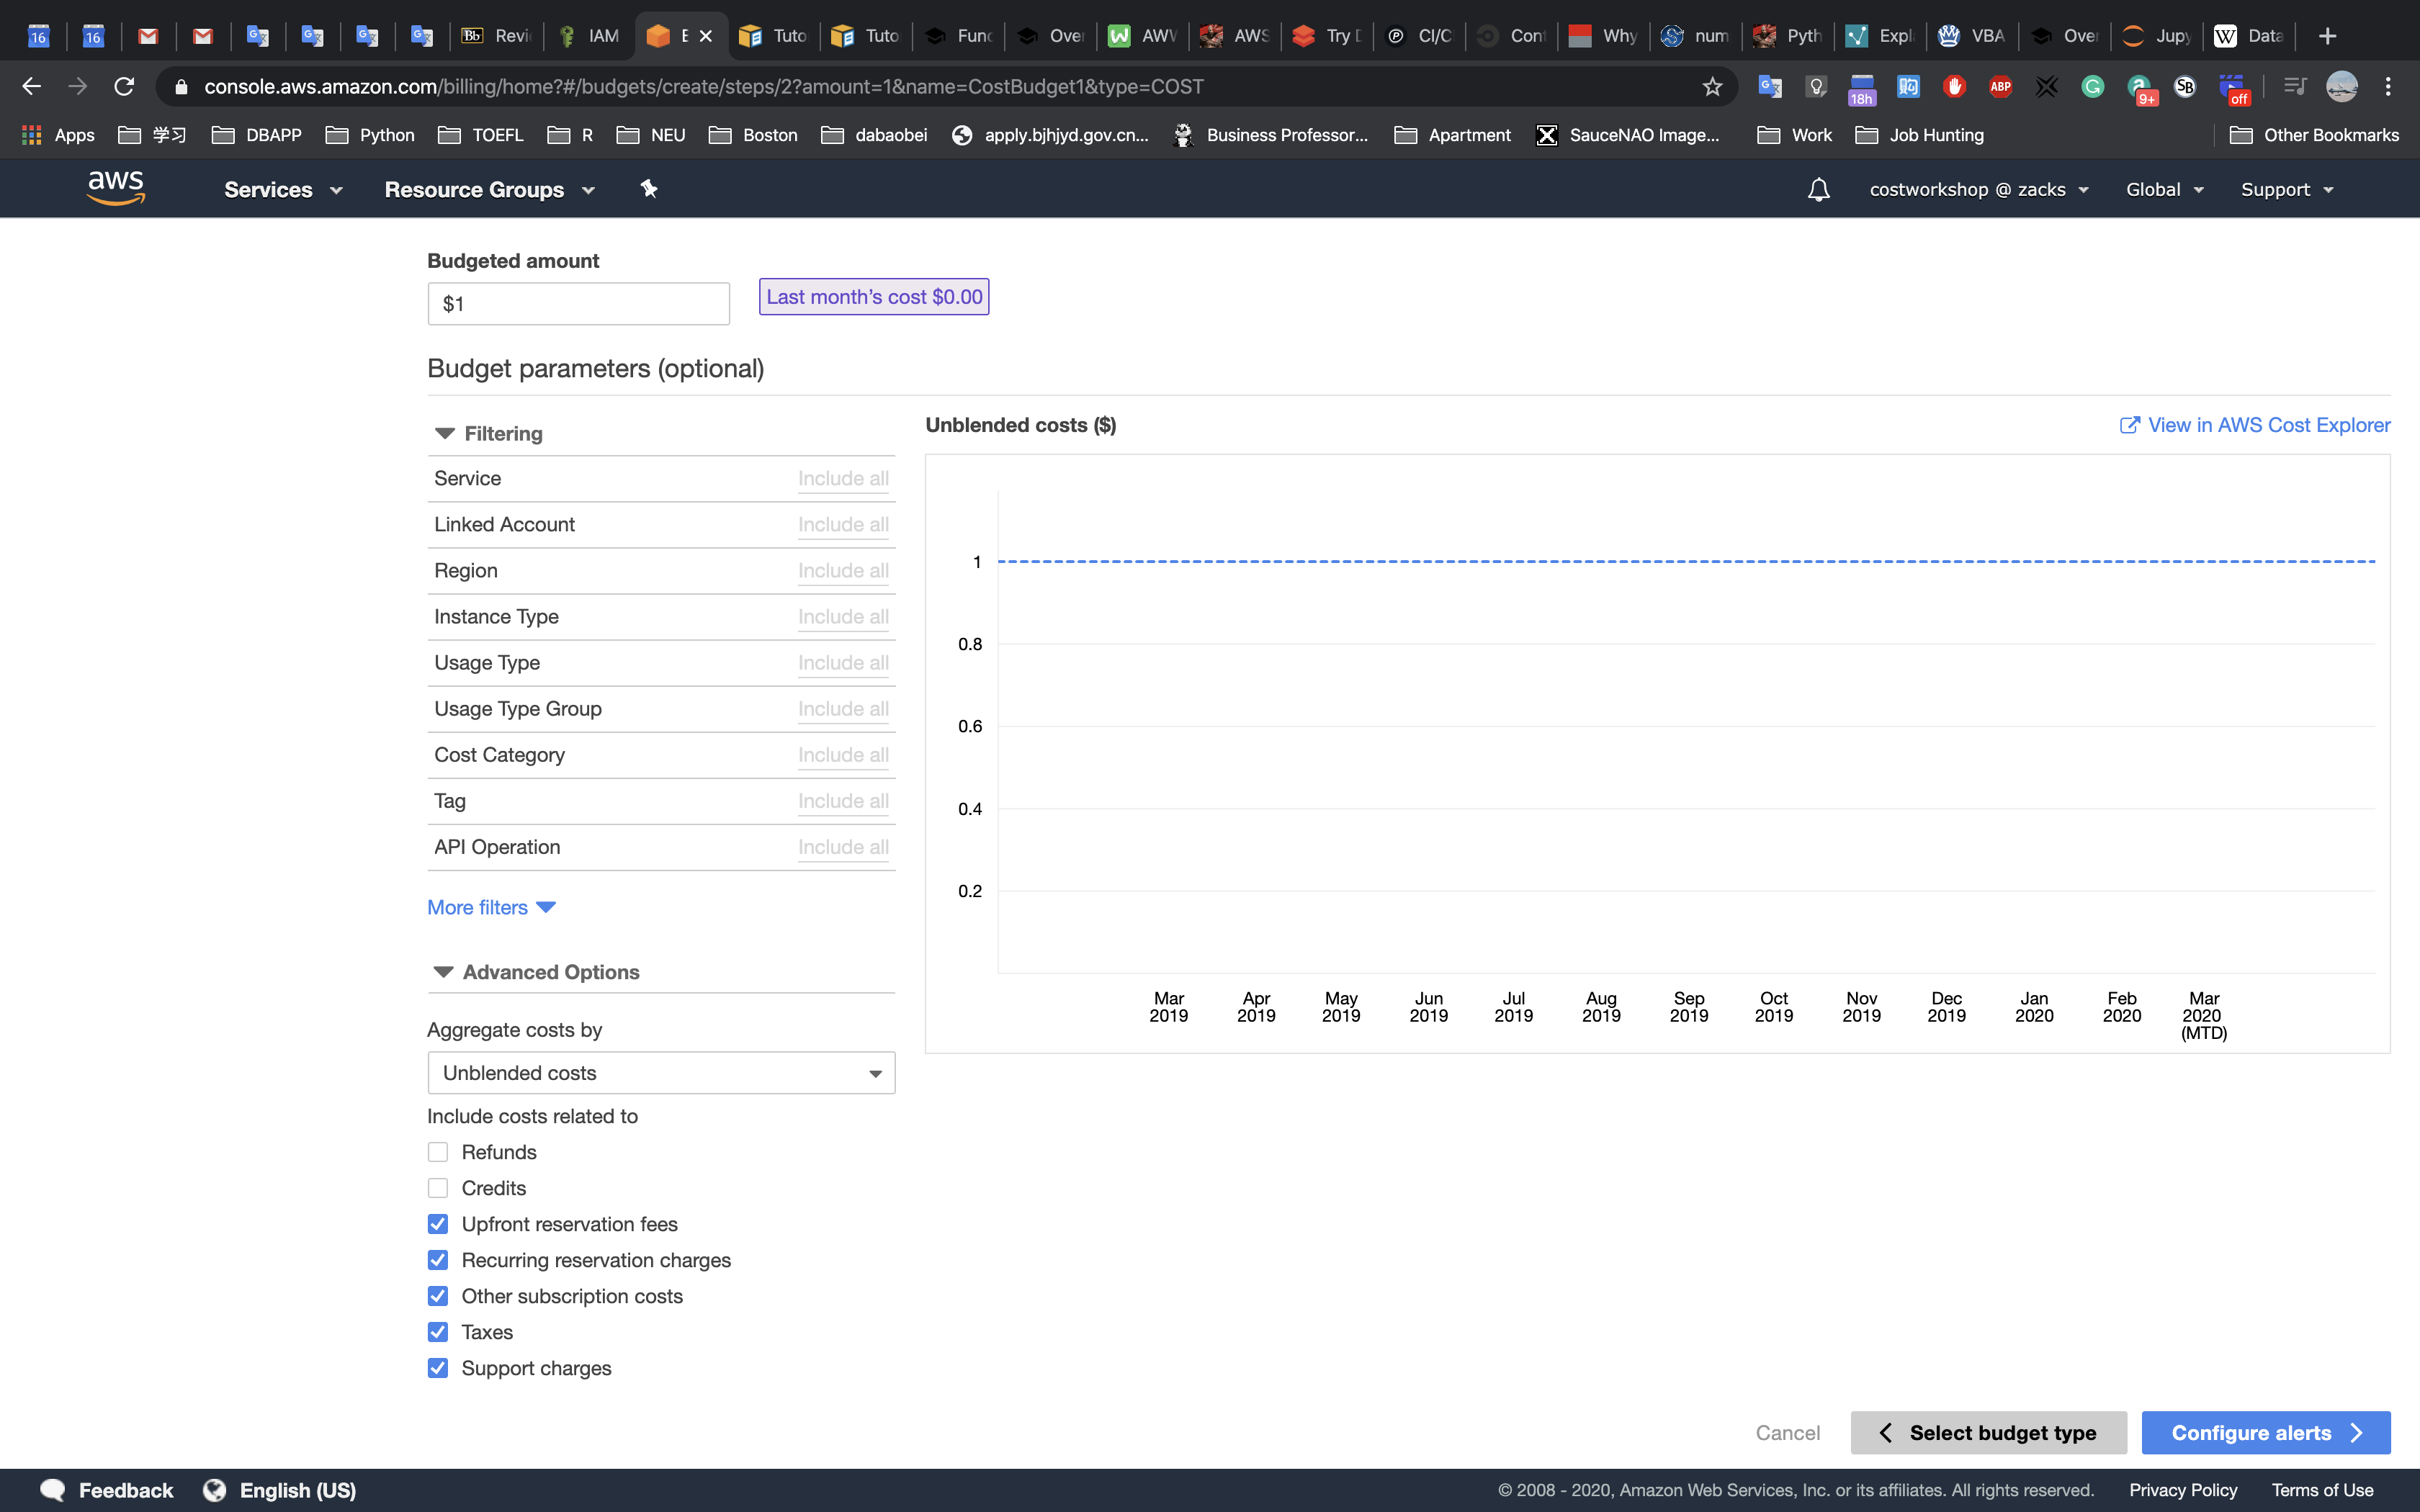Open the Unblended costs dropdown

(x=661, y=1073)
